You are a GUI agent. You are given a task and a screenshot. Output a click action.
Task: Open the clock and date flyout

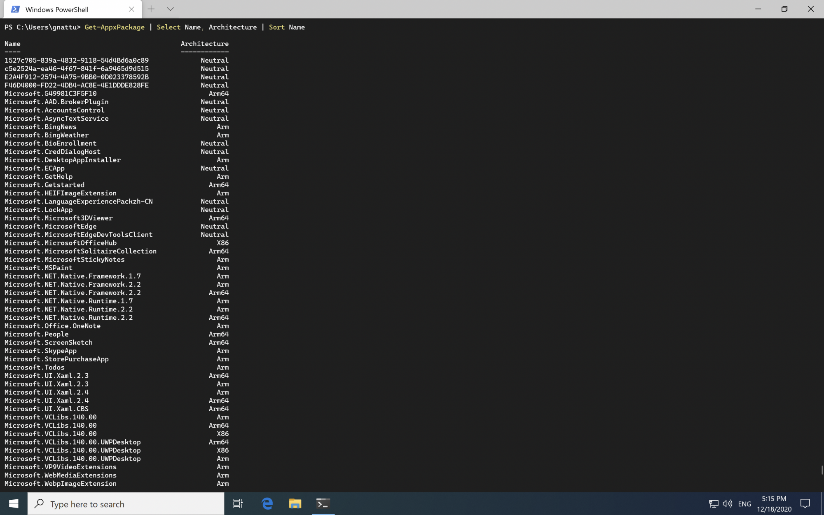[774, 503]
